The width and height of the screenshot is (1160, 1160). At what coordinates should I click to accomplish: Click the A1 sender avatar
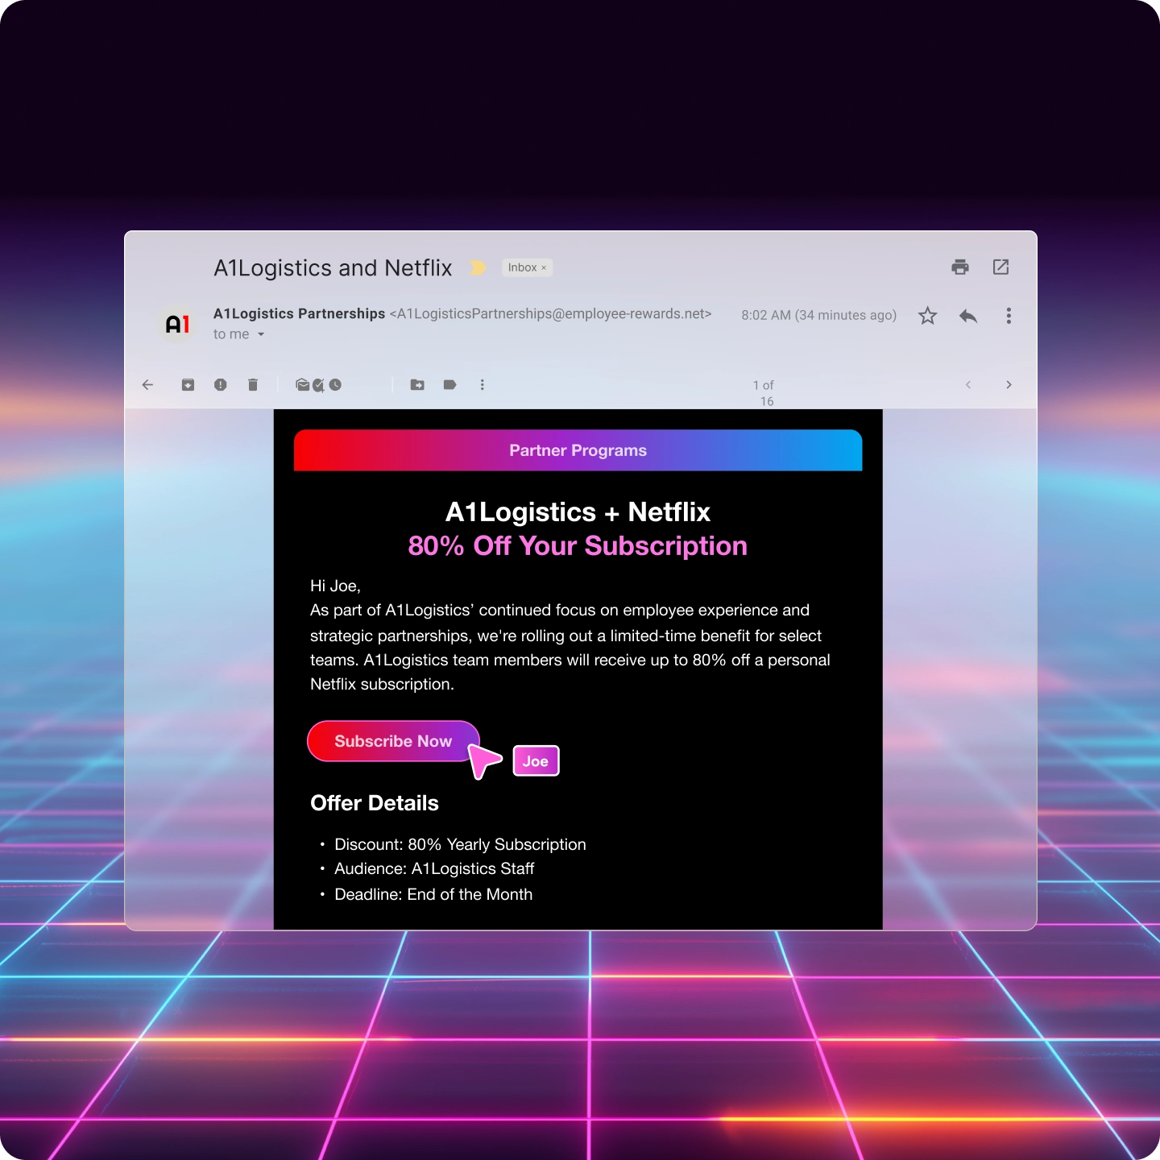coord(177,324)
